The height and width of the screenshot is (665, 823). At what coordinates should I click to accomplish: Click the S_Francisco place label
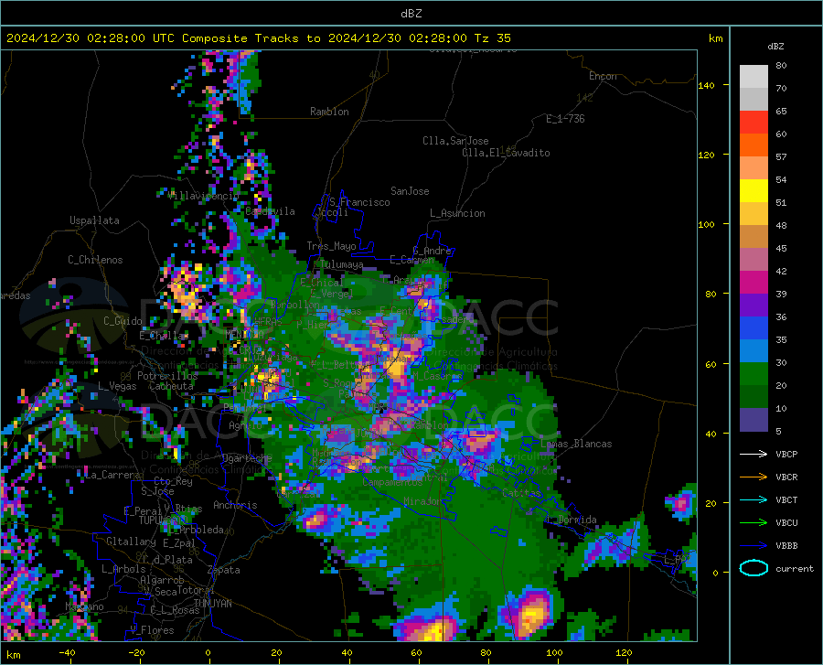point(359,202)
